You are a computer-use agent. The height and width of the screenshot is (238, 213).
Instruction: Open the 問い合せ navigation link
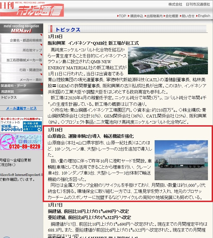[x=187, y=16]
